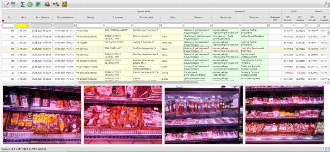Image resolution: width=330 pixels, height=152 pixels.
Task: Open the users at computer toolbar icon
Action: (x=47, y=4)
